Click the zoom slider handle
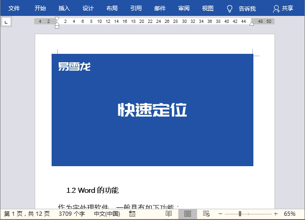The width and height of the screenshot is (305, 220). [240, 214]
